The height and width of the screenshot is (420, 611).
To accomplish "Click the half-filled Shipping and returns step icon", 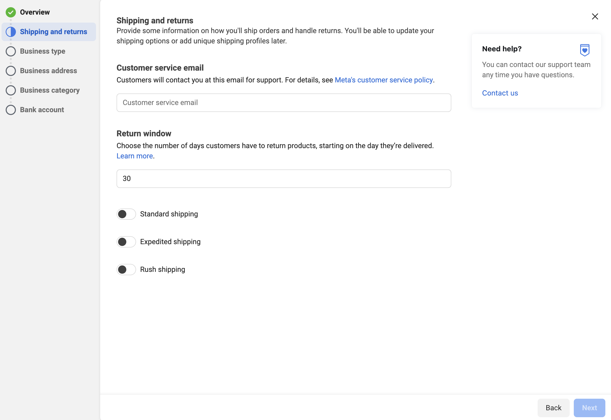I will 11,32.
